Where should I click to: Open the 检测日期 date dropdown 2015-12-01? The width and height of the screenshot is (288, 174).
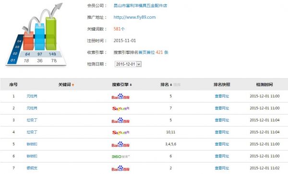coord(128,64)
